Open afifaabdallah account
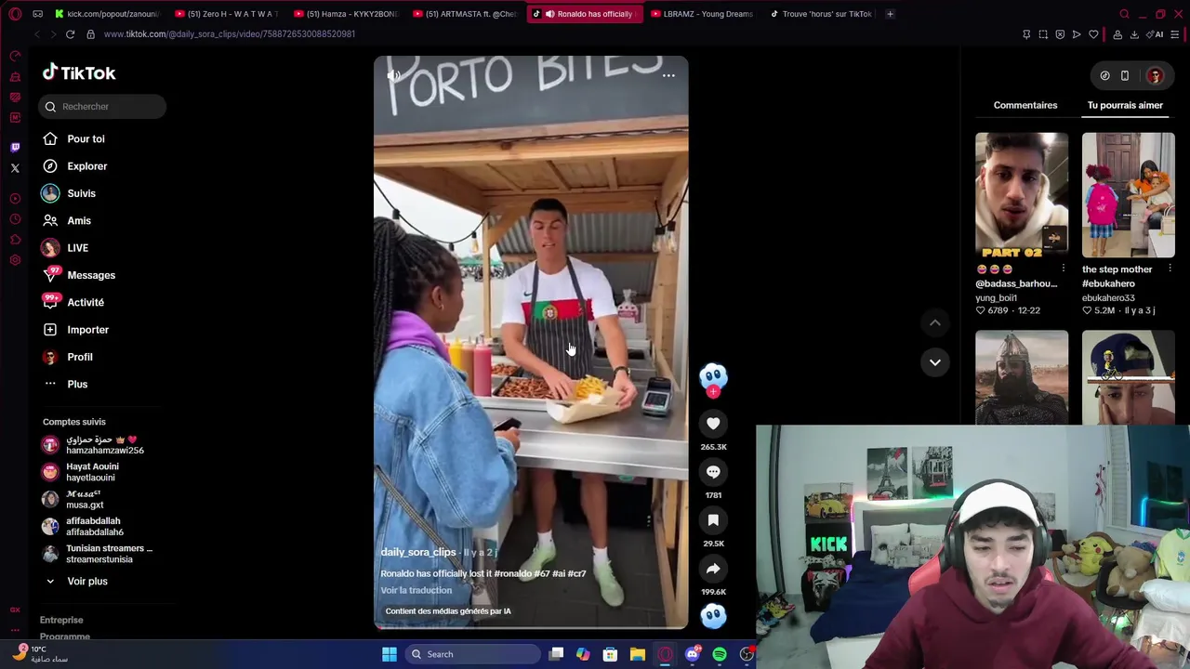 coord(93,527)
